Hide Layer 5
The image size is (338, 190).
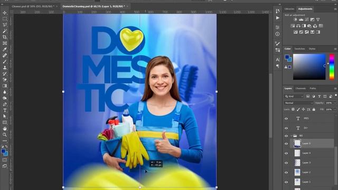coord(286,144)
